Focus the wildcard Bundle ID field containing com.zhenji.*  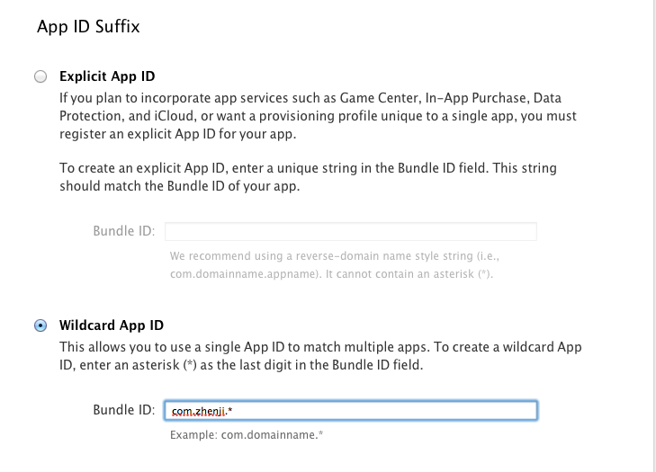[351, 411]
